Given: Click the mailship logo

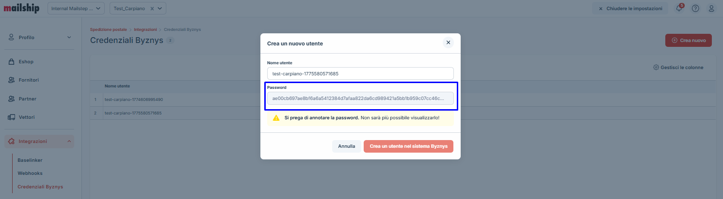Looking at the screenshot, I should (x=21, y=8).
